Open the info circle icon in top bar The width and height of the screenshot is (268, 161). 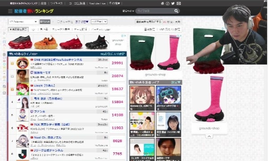(167, 4)
